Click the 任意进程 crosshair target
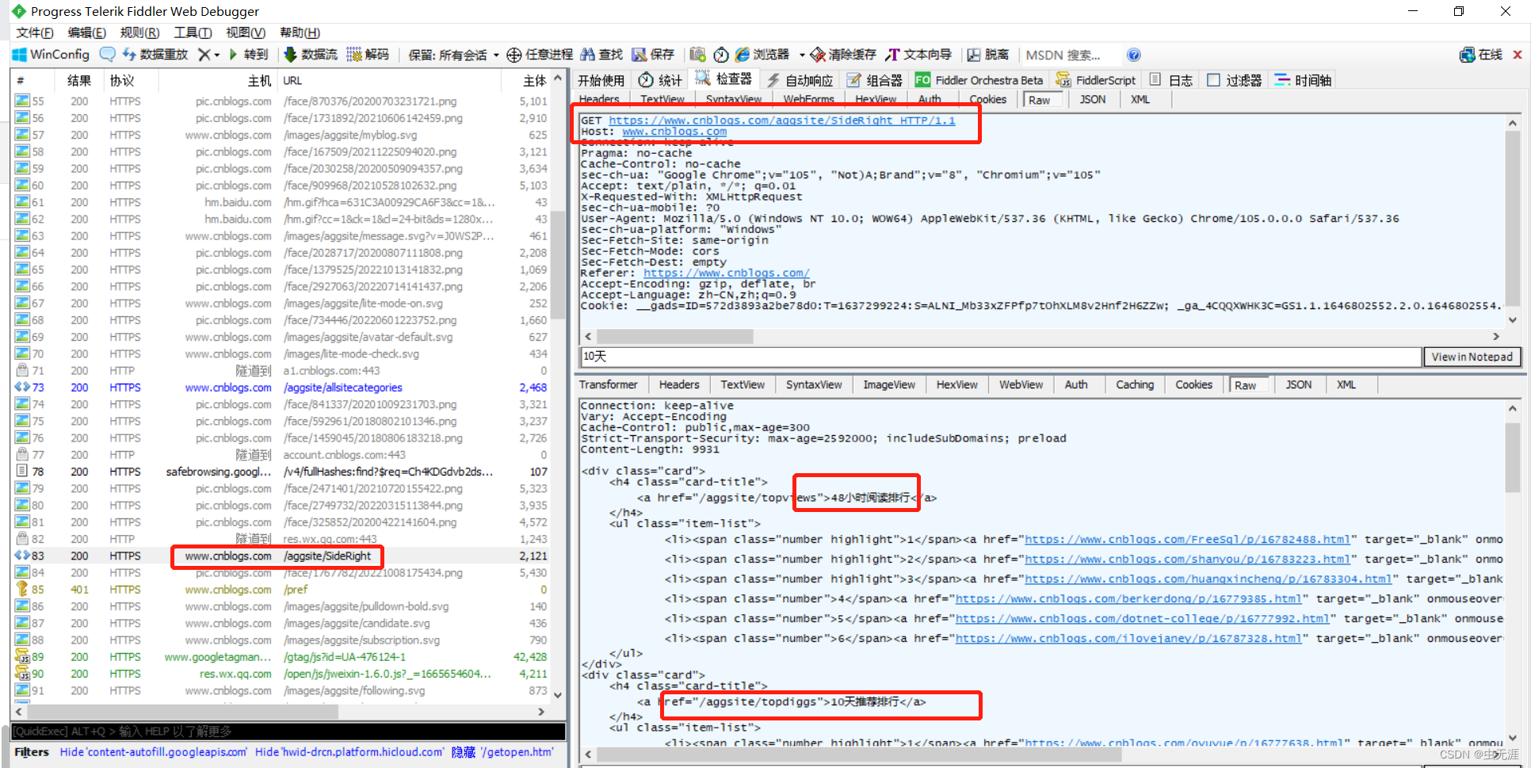Screen dimensions: 1531x768 click(540, 55)
